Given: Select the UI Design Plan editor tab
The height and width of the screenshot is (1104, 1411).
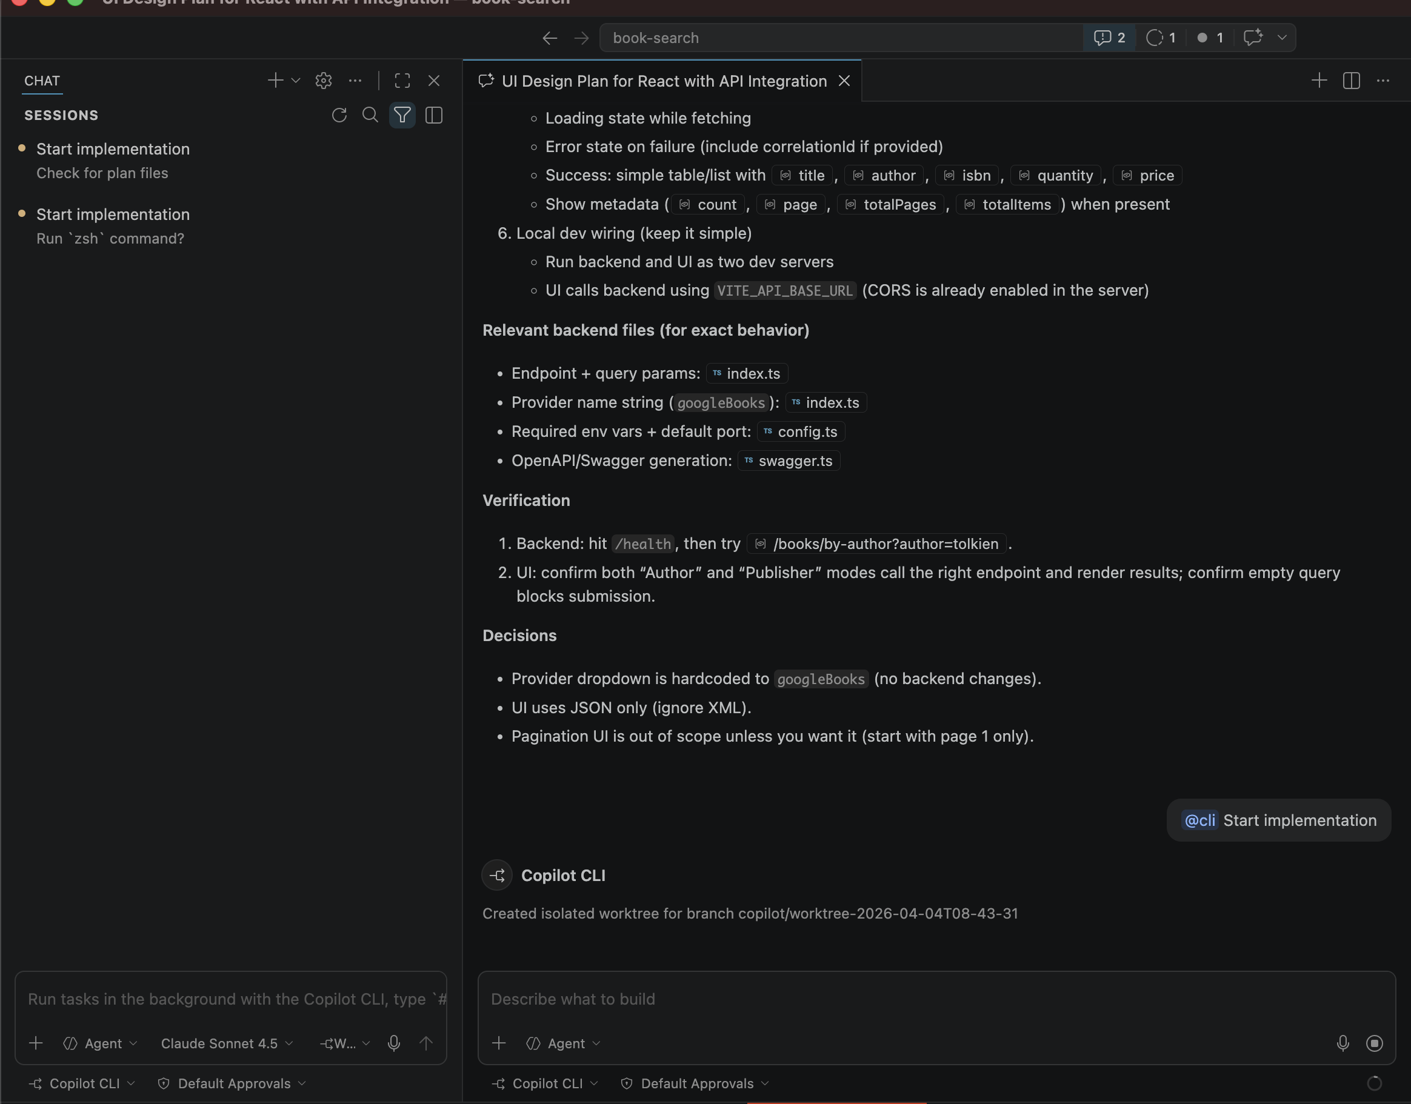Looking at the screenshot, I should point(662,81).
